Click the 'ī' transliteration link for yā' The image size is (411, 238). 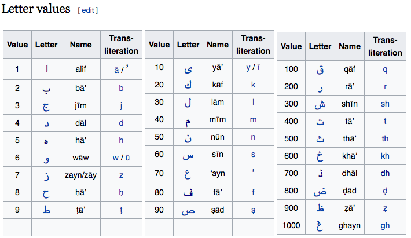coord(258,68)
